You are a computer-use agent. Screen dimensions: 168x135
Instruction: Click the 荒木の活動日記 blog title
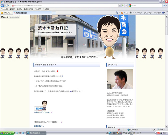53,28
